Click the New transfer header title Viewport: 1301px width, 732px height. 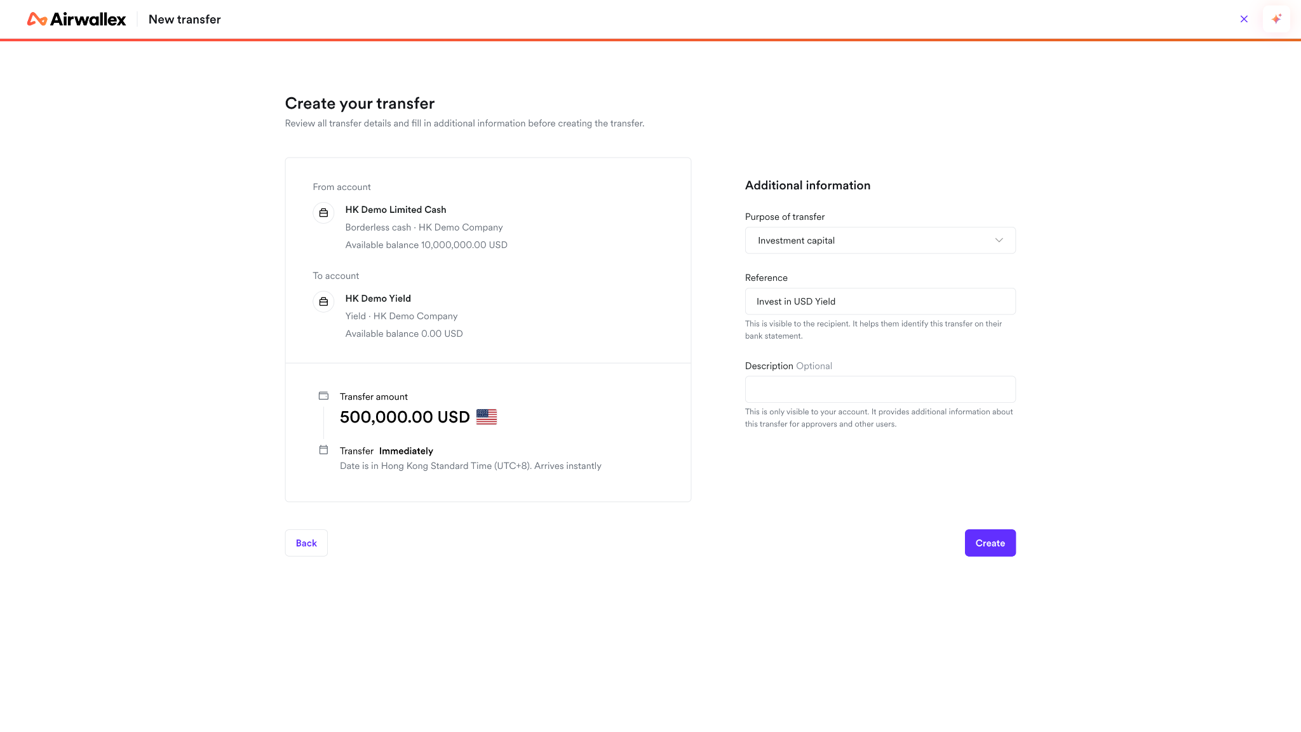pos(185,19)
